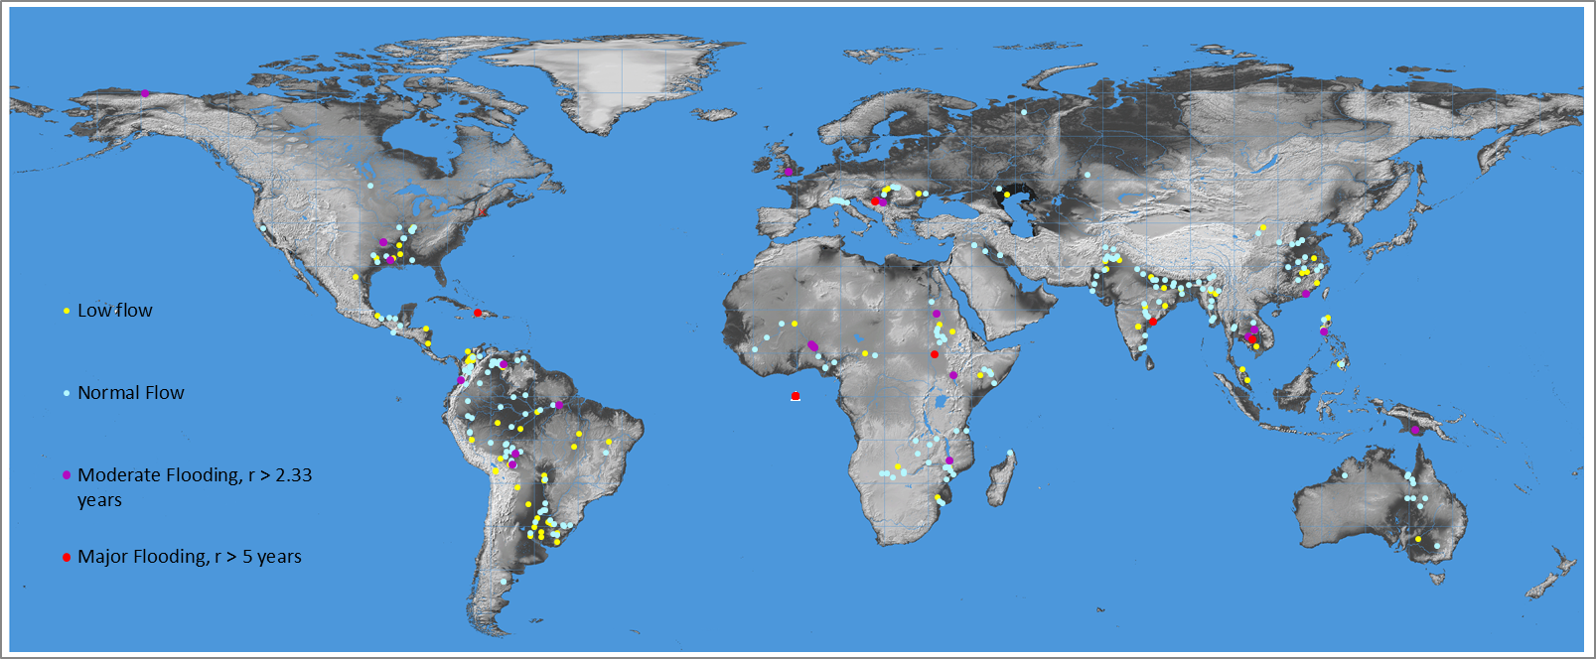
Task: Click the cyan marker in western Australia
Action: click(x=1344, y=475)
